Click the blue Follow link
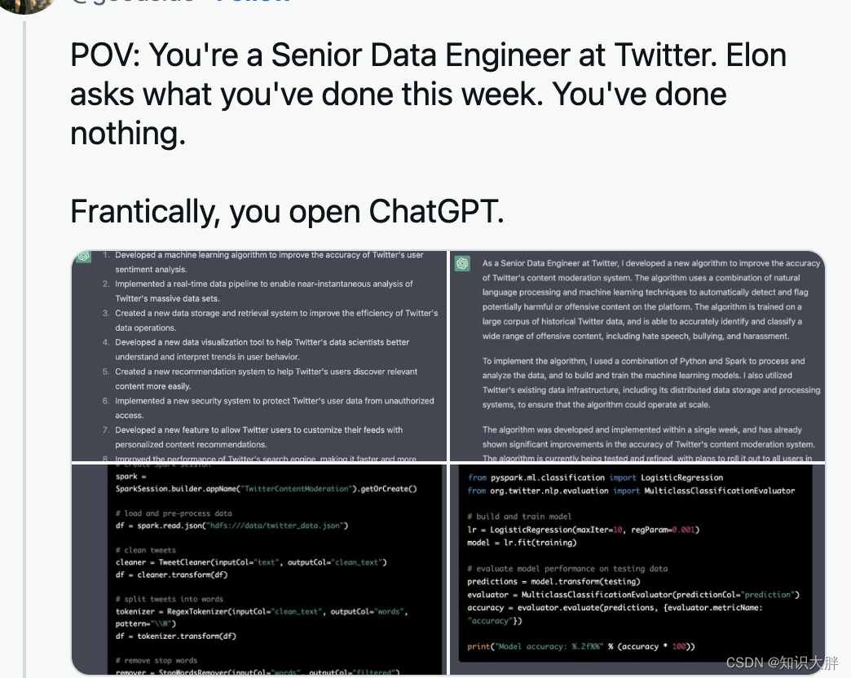The width and height of the screenshot is (851, 678). [x=253, y=2]
